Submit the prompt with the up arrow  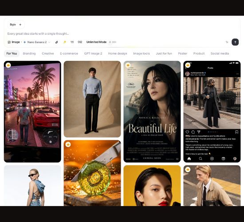tap(235, 42)
